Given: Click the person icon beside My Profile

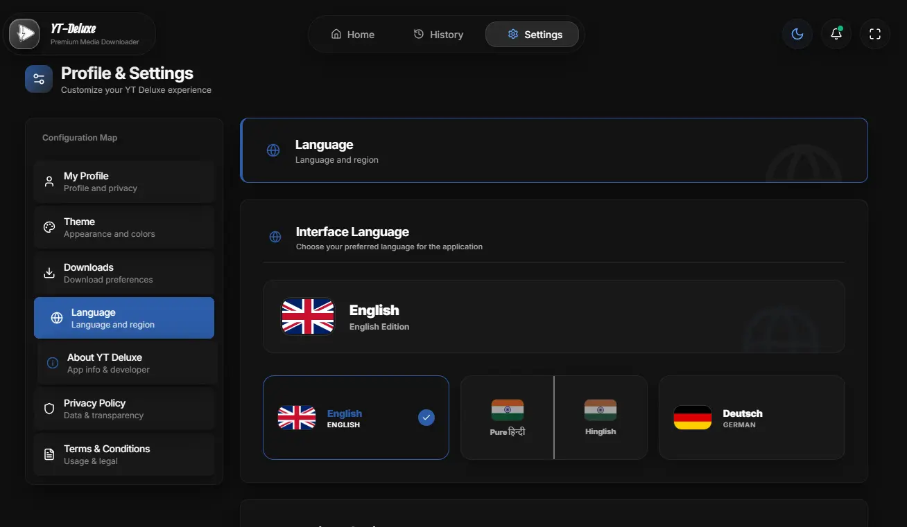Looking at the screenshot, I should tap(49, 182).
